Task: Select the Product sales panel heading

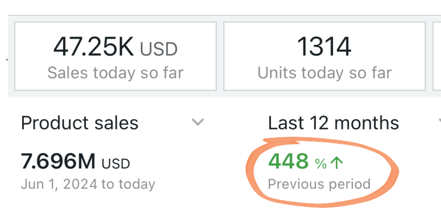Action: pyautogui.click(x=79, y=122)
